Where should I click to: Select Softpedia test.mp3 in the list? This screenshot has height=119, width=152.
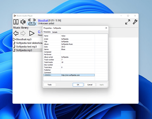click(26, 46)
